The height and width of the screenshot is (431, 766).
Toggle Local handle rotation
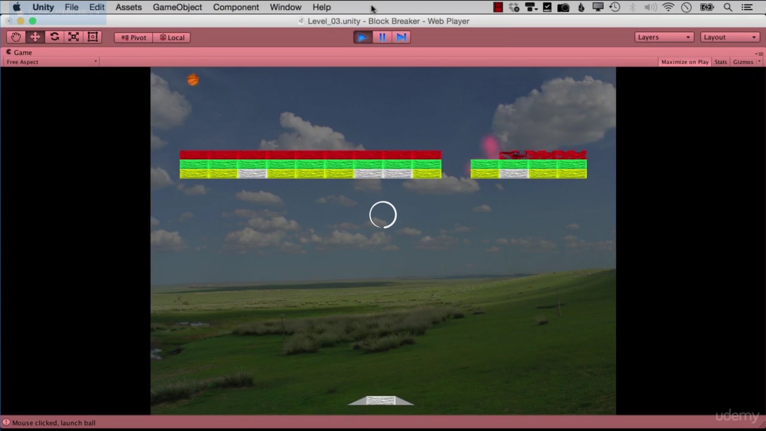click(x=172, y=37)
